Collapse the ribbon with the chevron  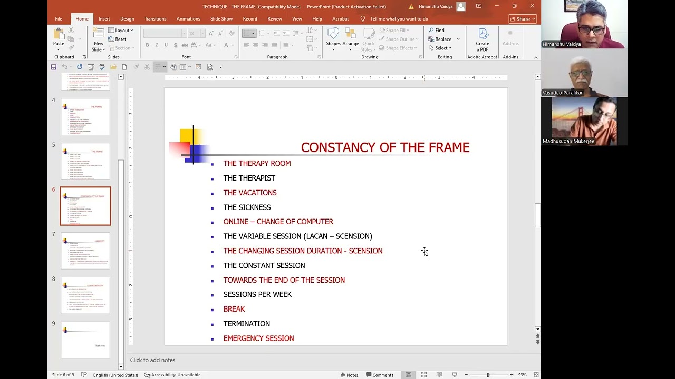[536, 57]
